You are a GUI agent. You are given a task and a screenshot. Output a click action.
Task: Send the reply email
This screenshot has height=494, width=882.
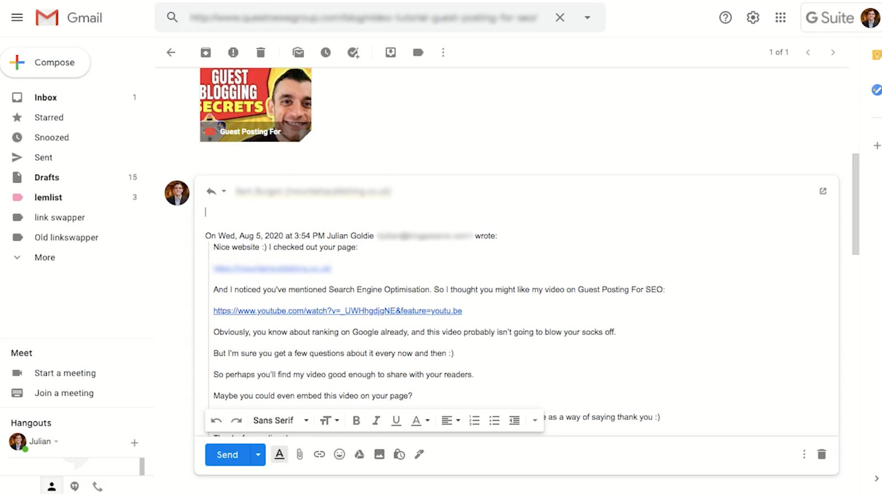coord(227,455)
